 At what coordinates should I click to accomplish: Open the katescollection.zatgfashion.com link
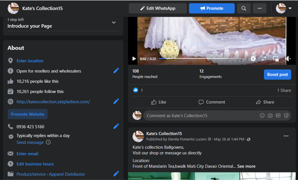click(53, 102)
